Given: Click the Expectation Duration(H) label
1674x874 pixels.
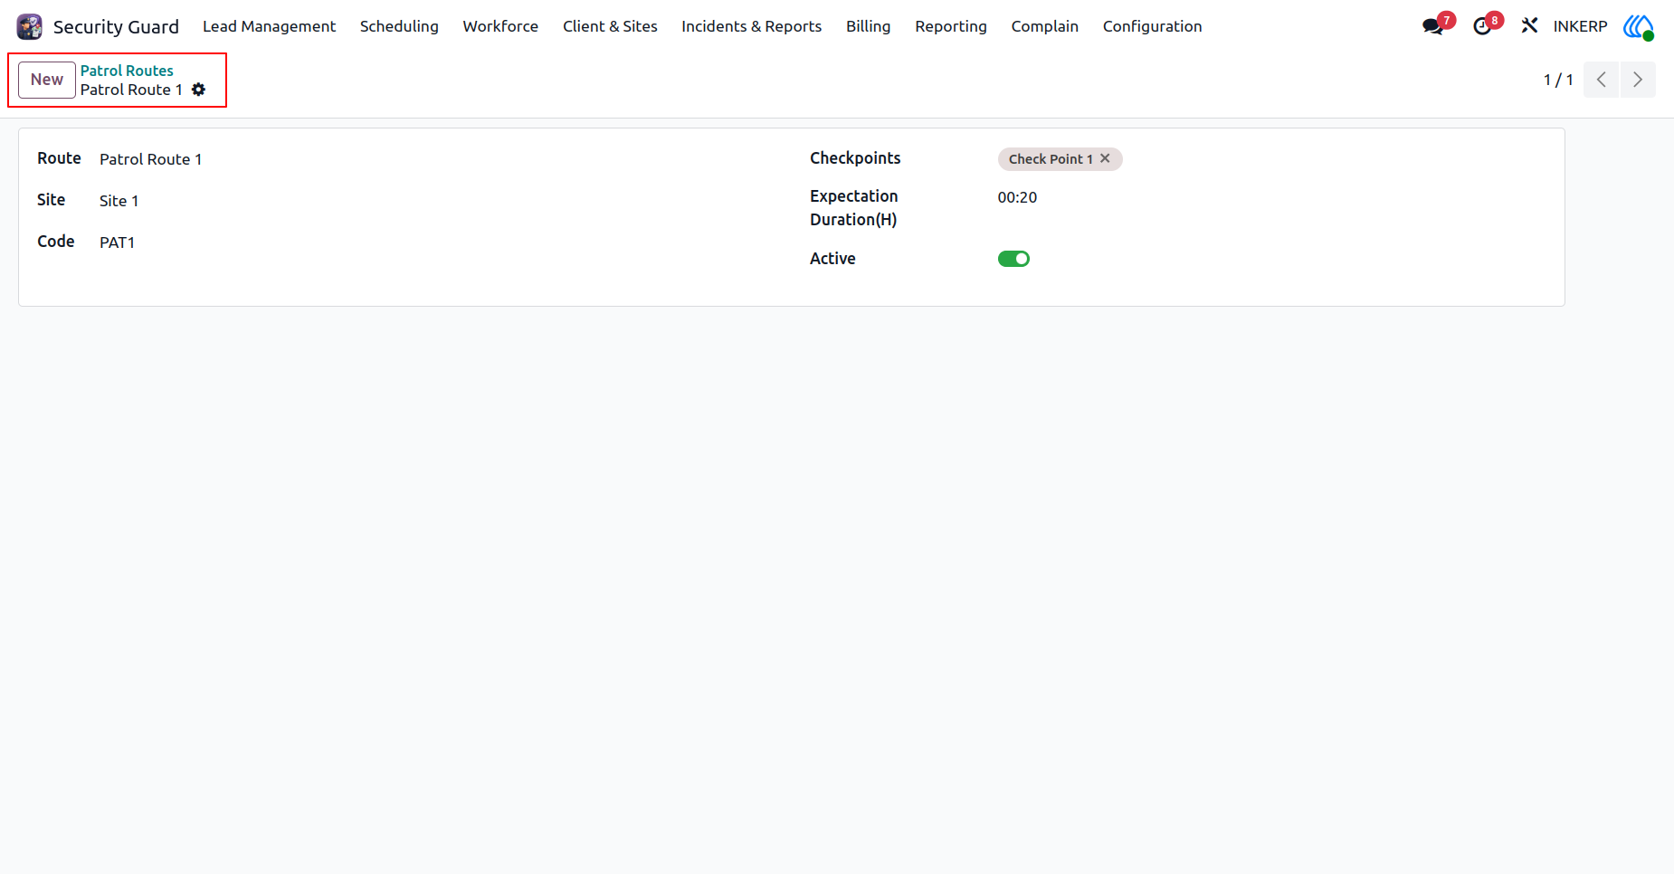Looking at the screenshot, I should [853, 208].
